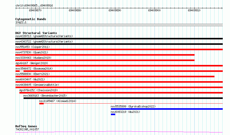
Task: Click the RefSeq Genes track title
Action: (x=26, y=126)
